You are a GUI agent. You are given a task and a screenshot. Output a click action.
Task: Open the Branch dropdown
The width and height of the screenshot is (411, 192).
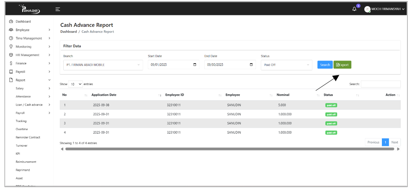pyautogui.click(x=102, y=65)
